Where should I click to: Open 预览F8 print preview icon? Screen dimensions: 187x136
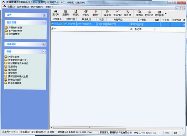[x=139, y=12]
